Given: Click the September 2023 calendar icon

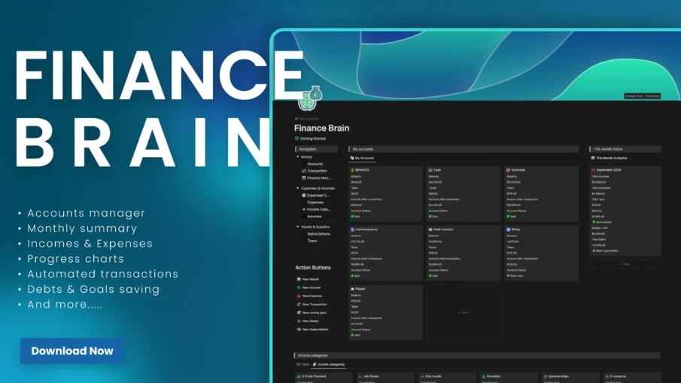Looking at the screenshot, I should click(593, 170).
